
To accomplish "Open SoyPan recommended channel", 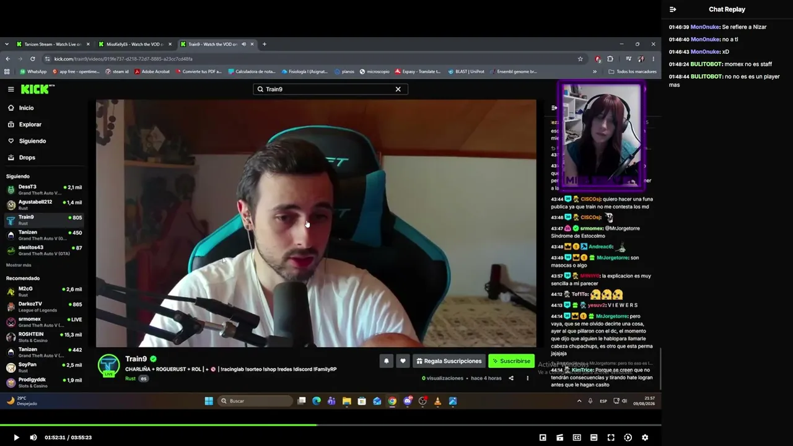I will click(44, 367).
